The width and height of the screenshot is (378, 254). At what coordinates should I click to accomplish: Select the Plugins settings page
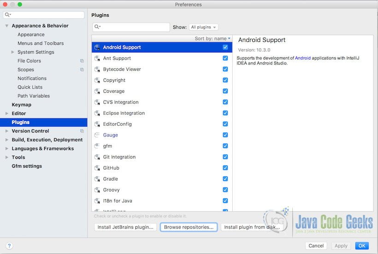(44, 122)
